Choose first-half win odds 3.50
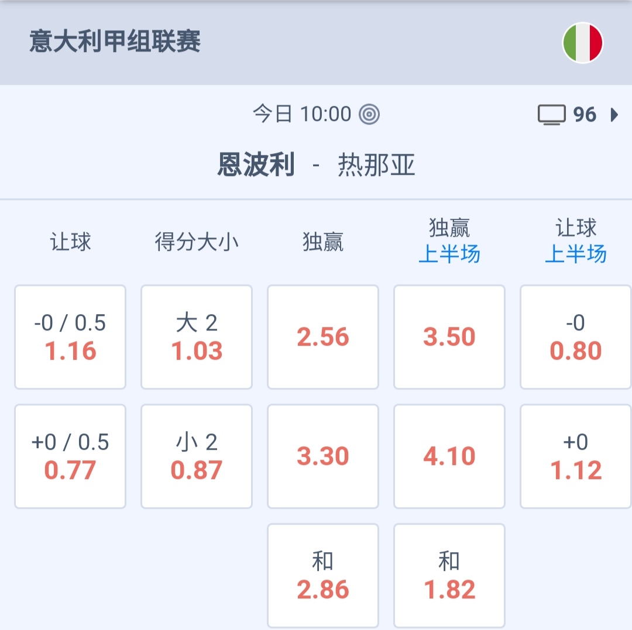The width and height of the screenshot is (632, 630). (449, 337)
